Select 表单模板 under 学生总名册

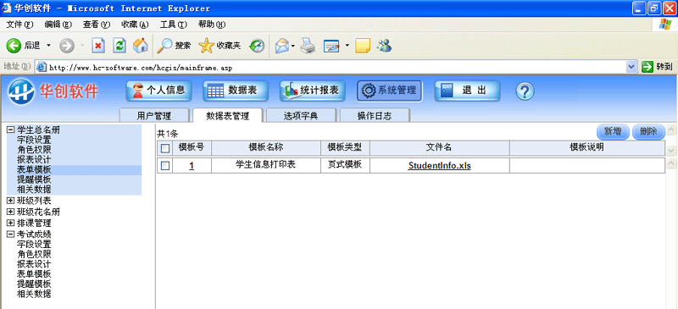34,170
